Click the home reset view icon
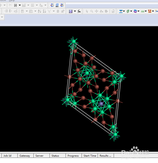Image resolution: width=158 pixels, height=163 pixels. click(113, 11)
